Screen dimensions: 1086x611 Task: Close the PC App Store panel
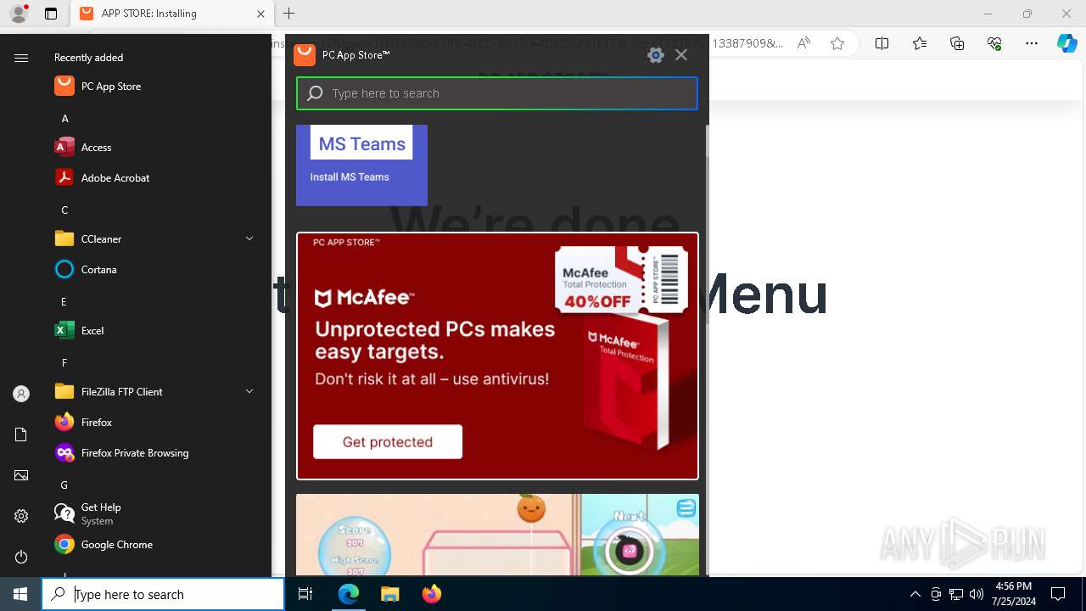tap(681, 55)
